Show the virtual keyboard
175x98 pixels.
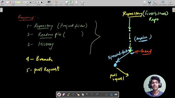(116, 94)
